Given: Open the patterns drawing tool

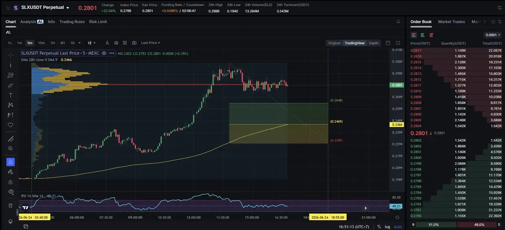Looking at the screenshot, I should click(11, 105).
